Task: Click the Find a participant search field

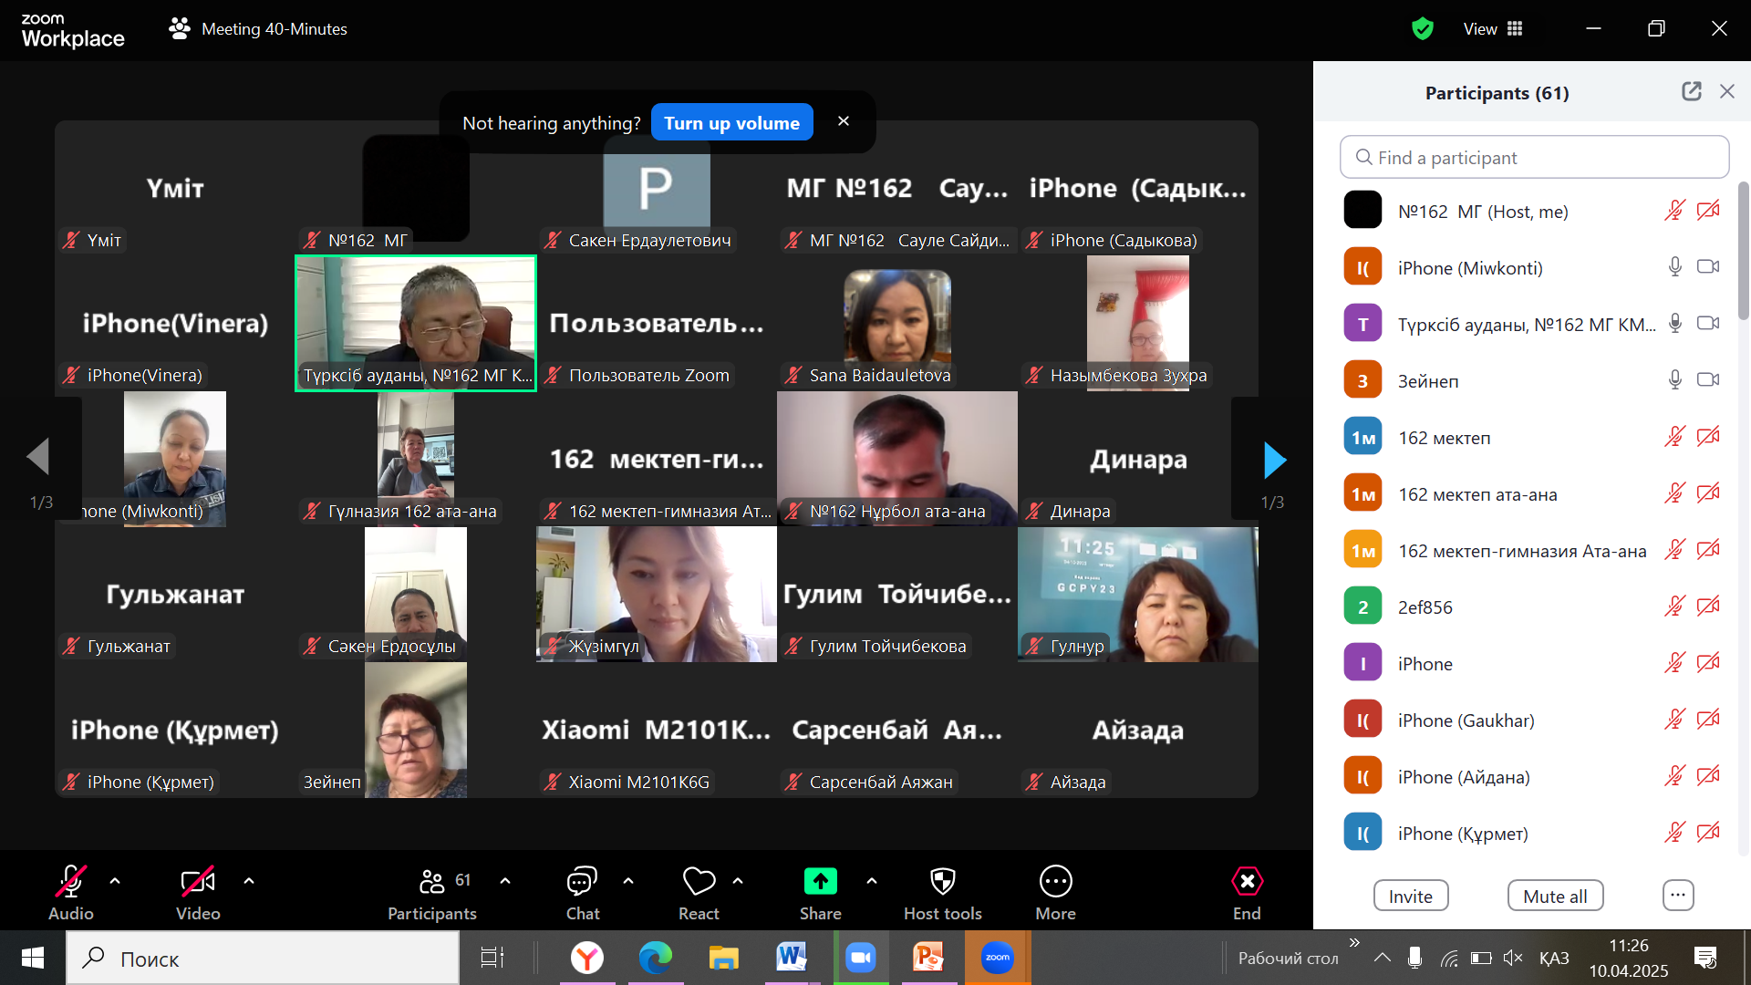Action: coord(1535,158)
